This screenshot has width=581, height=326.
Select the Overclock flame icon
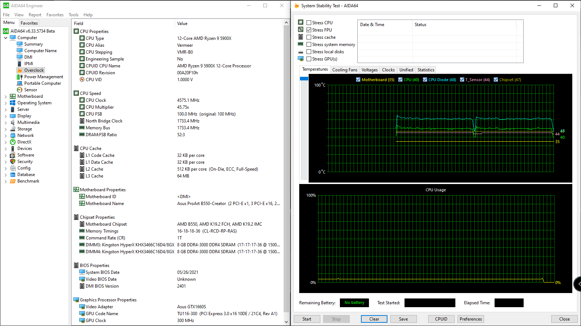point(20,70)
